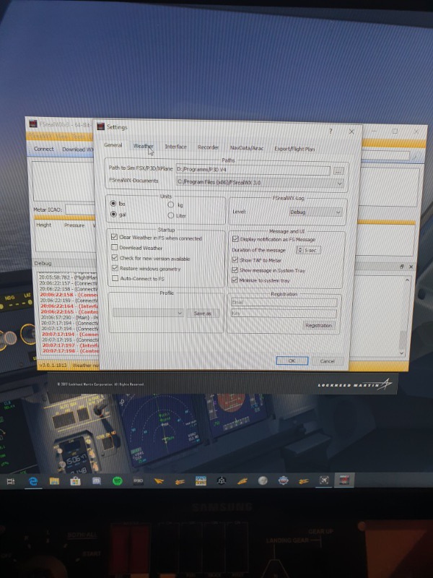Select the lbs weight unit

[x=113, y=203]
